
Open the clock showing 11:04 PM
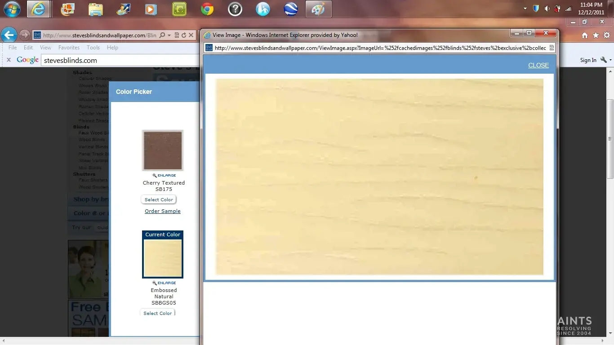pyautogui.click(x=591, y=9)
